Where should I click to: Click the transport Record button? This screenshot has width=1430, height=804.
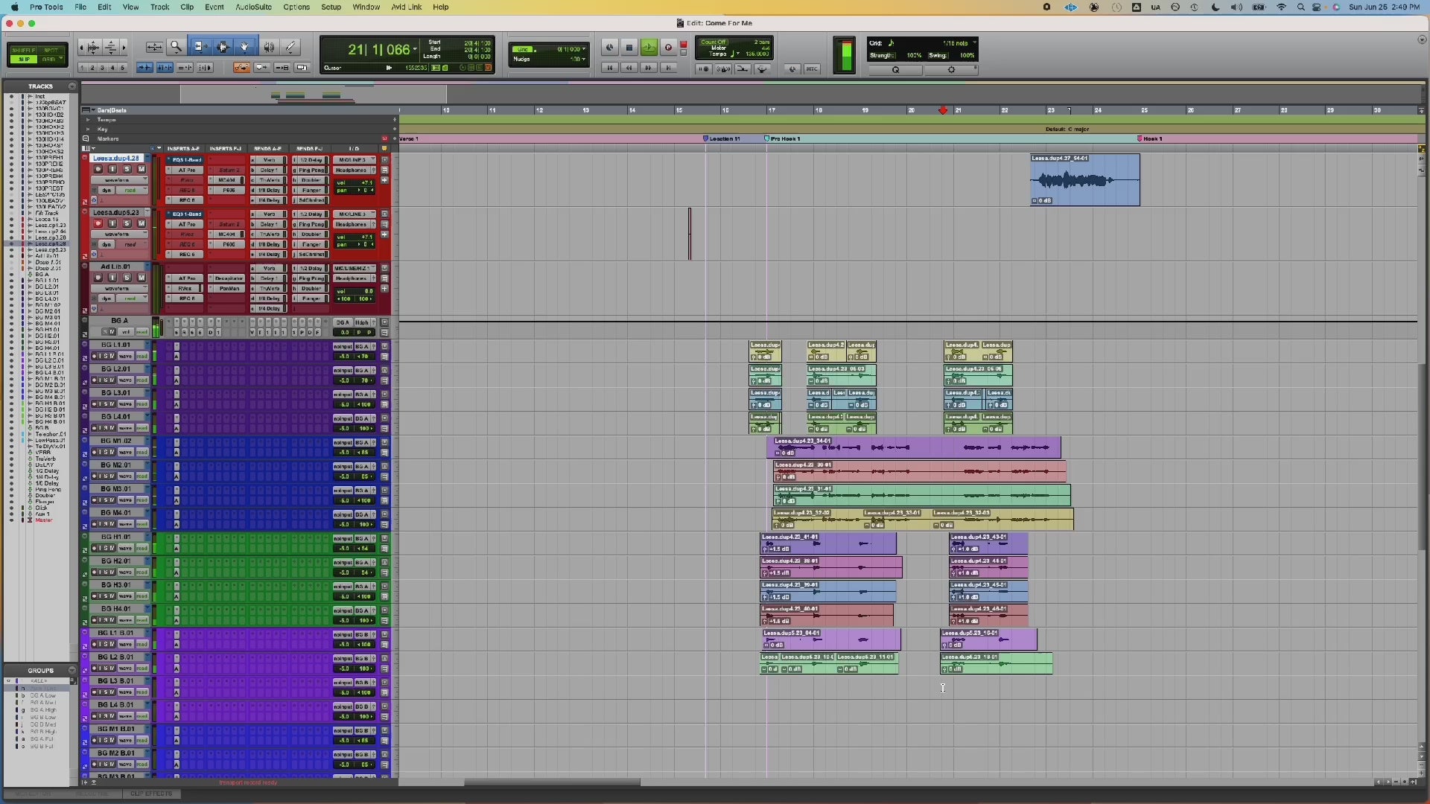tap(668, 48)
